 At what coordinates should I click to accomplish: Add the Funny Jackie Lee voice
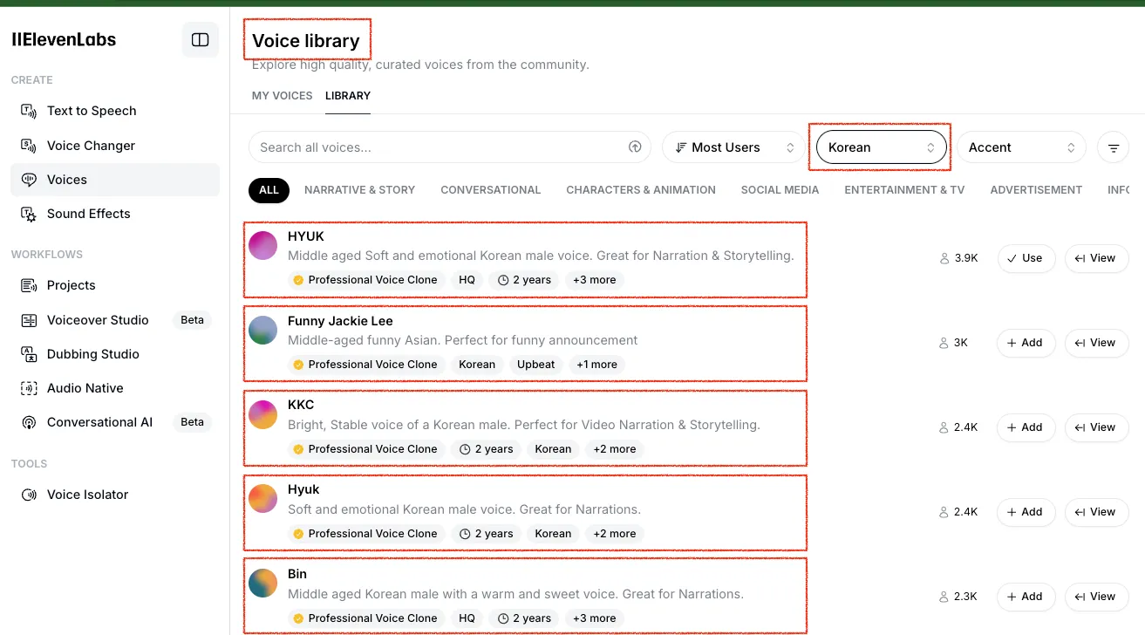pos(1026,343)
